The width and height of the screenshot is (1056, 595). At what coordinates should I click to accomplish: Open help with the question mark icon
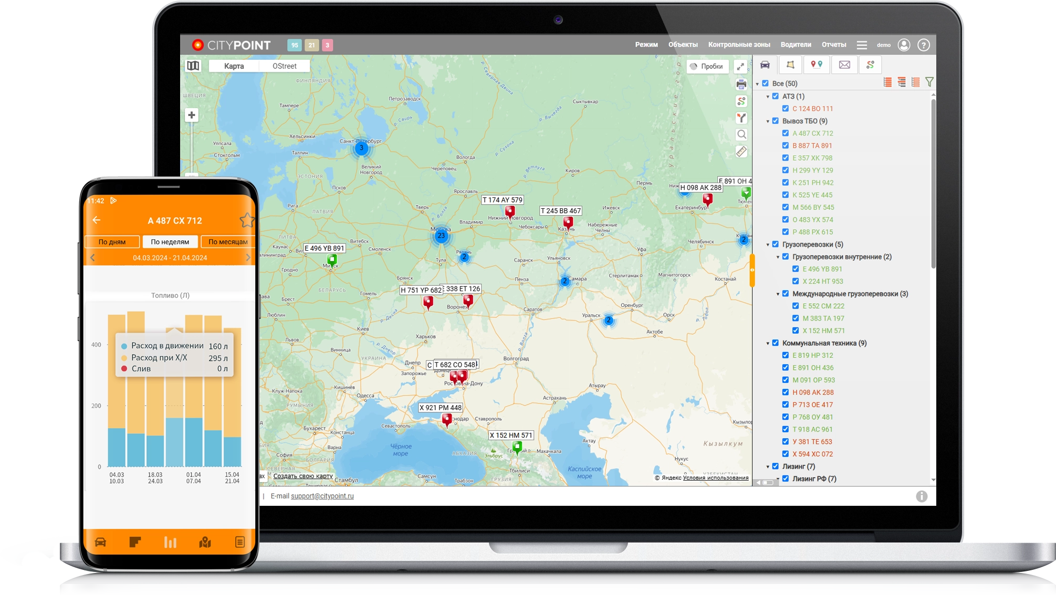point(924,45)
